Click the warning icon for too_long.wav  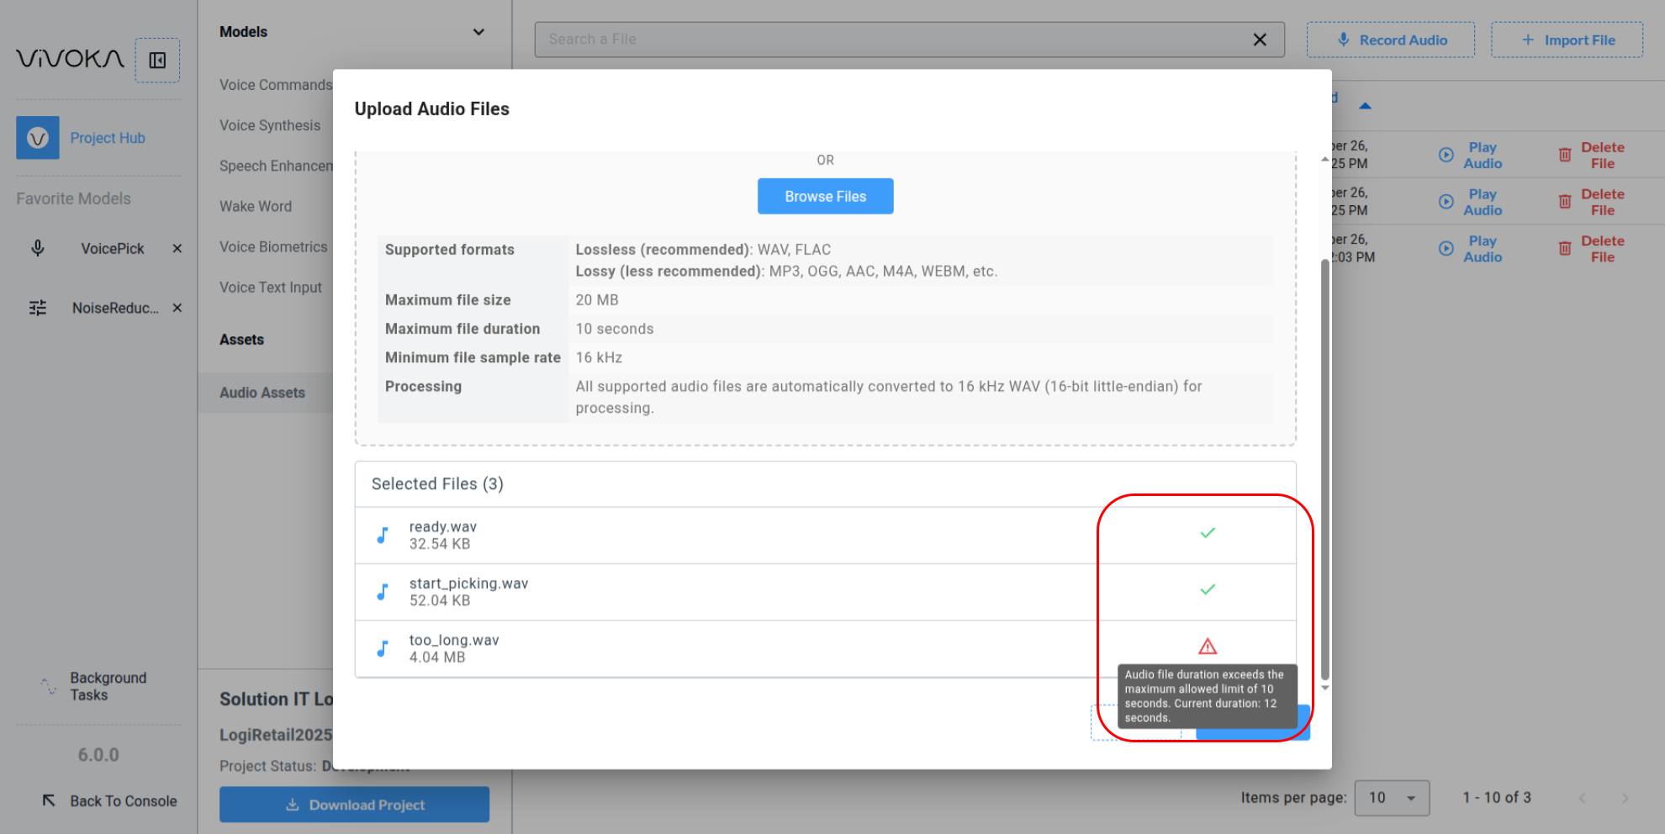(1207, 647)
